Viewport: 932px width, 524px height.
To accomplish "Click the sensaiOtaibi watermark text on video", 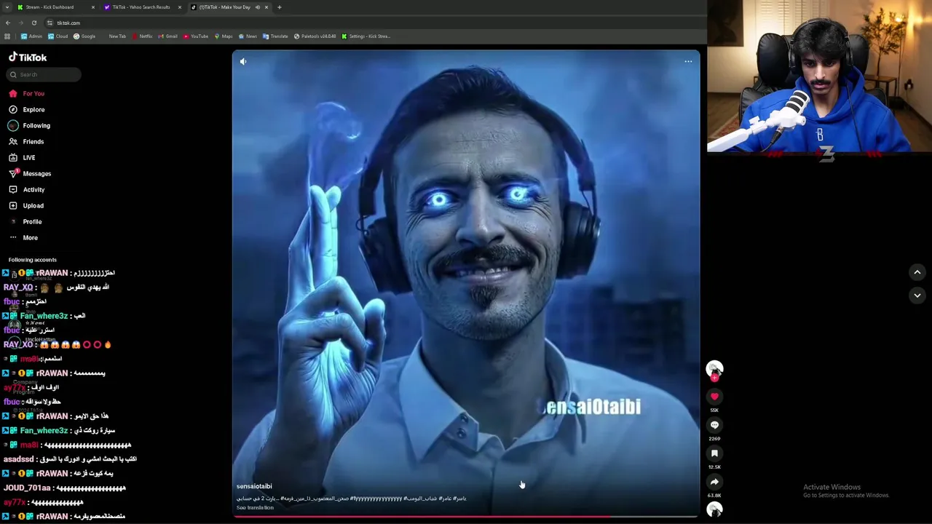I will pyautogui.click(x=592, y=407).
